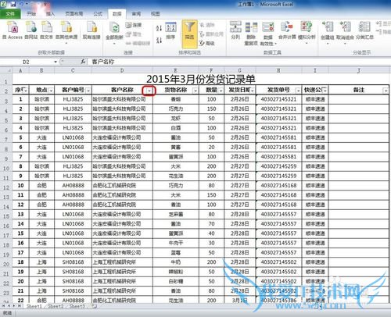Click the 全部刷新 (Refresh All) icon
The height and width of the screenshot is (317, 391).
(114, 33)
